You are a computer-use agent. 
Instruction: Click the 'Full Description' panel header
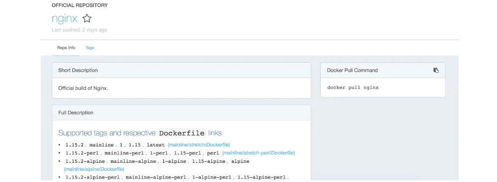pyautogui.click(x=181, y=113)
